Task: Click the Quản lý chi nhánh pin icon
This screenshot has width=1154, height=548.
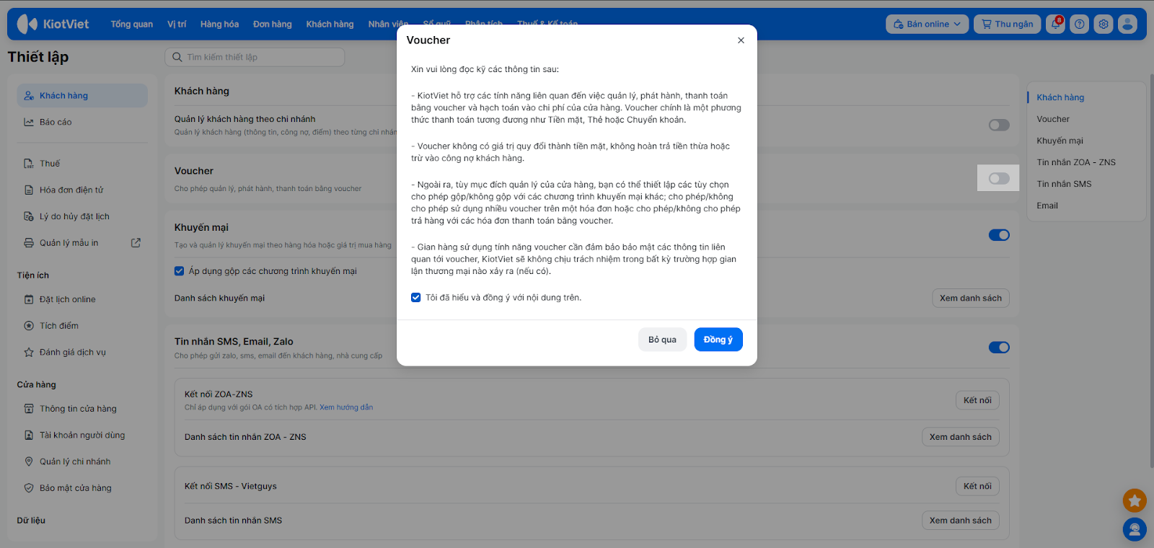Action: 29,461
